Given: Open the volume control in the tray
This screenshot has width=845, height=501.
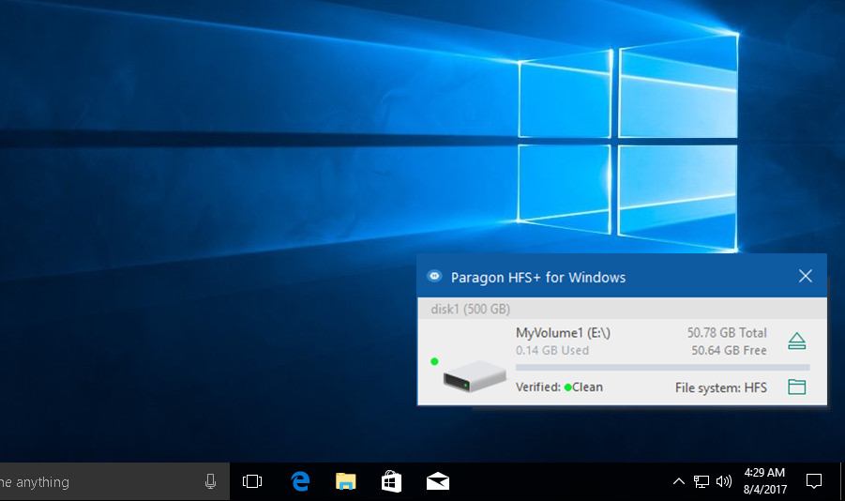Looking at the screenshot, I should [x=723, y=481].
